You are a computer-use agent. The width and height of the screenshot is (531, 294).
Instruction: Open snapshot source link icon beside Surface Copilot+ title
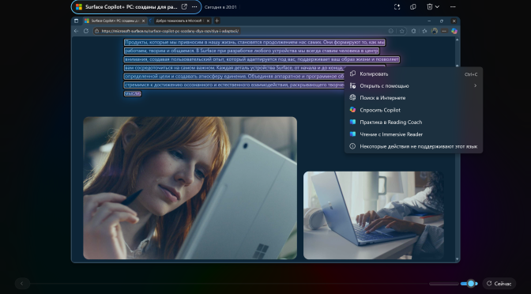coord(184,7)
